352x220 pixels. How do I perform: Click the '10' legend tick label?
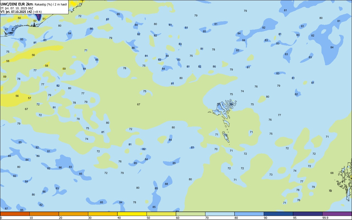pyautogui.click(x=31, y=218)
